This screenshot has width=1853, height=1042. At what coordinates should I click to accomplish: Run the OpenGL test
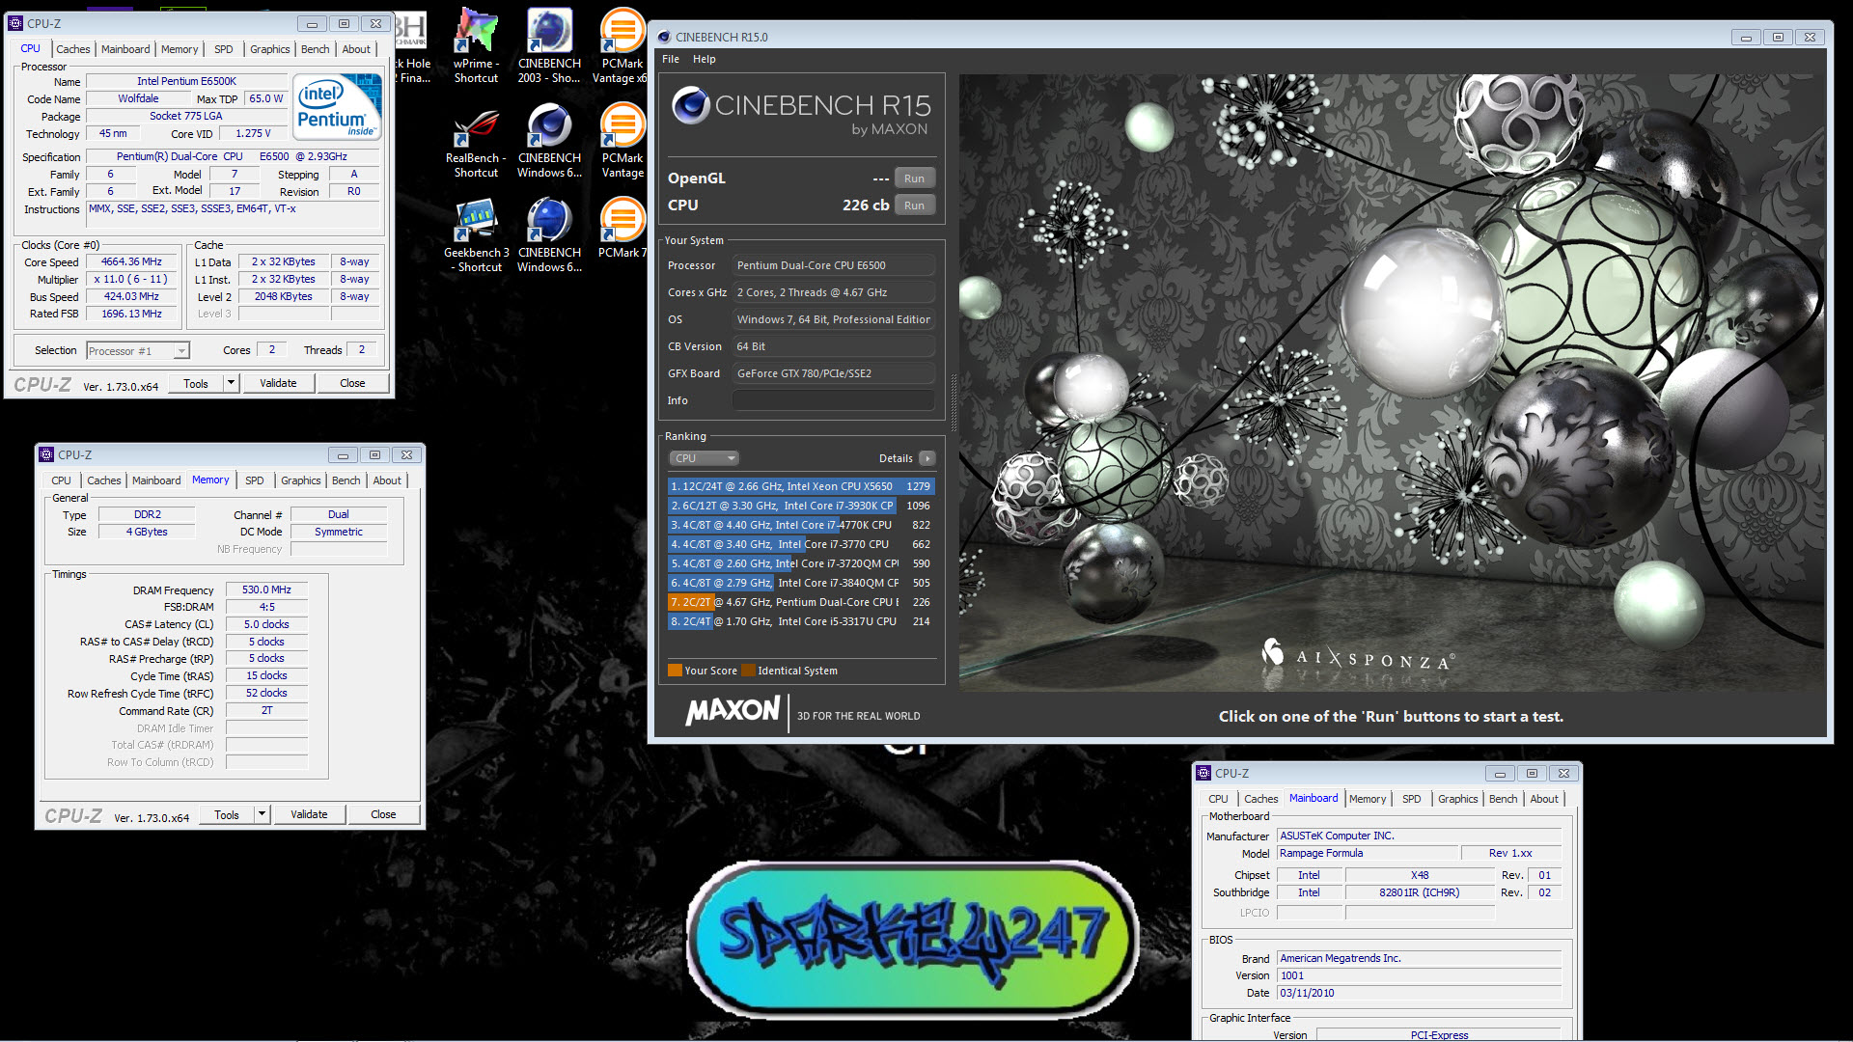(x=914, y=178)
